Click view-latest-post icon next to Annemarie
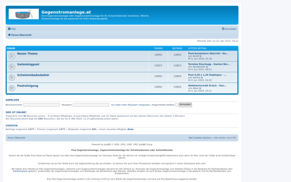The width and height of the screenshot is (291, 182). pyautogui.click(x=207, y=67)
